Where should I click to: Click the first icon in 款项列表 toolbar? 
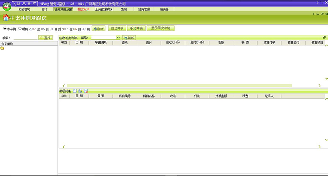pos(75,91)
